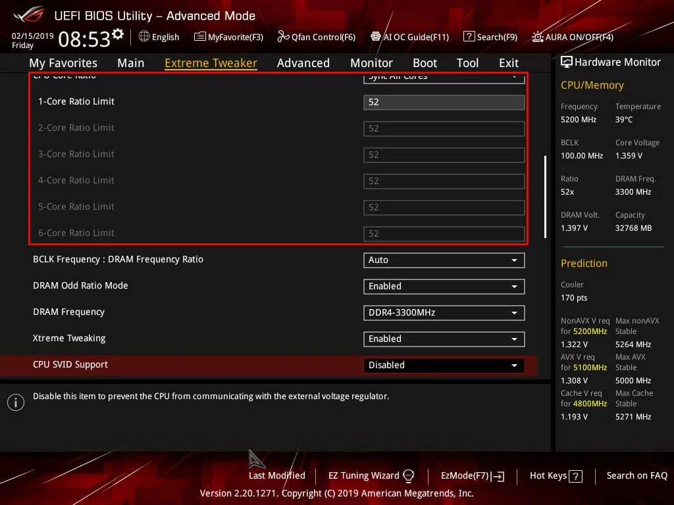Toggle AURA ON/OFF light icon
The height and width of the screenshot is (505, 674).
point(537,37)
